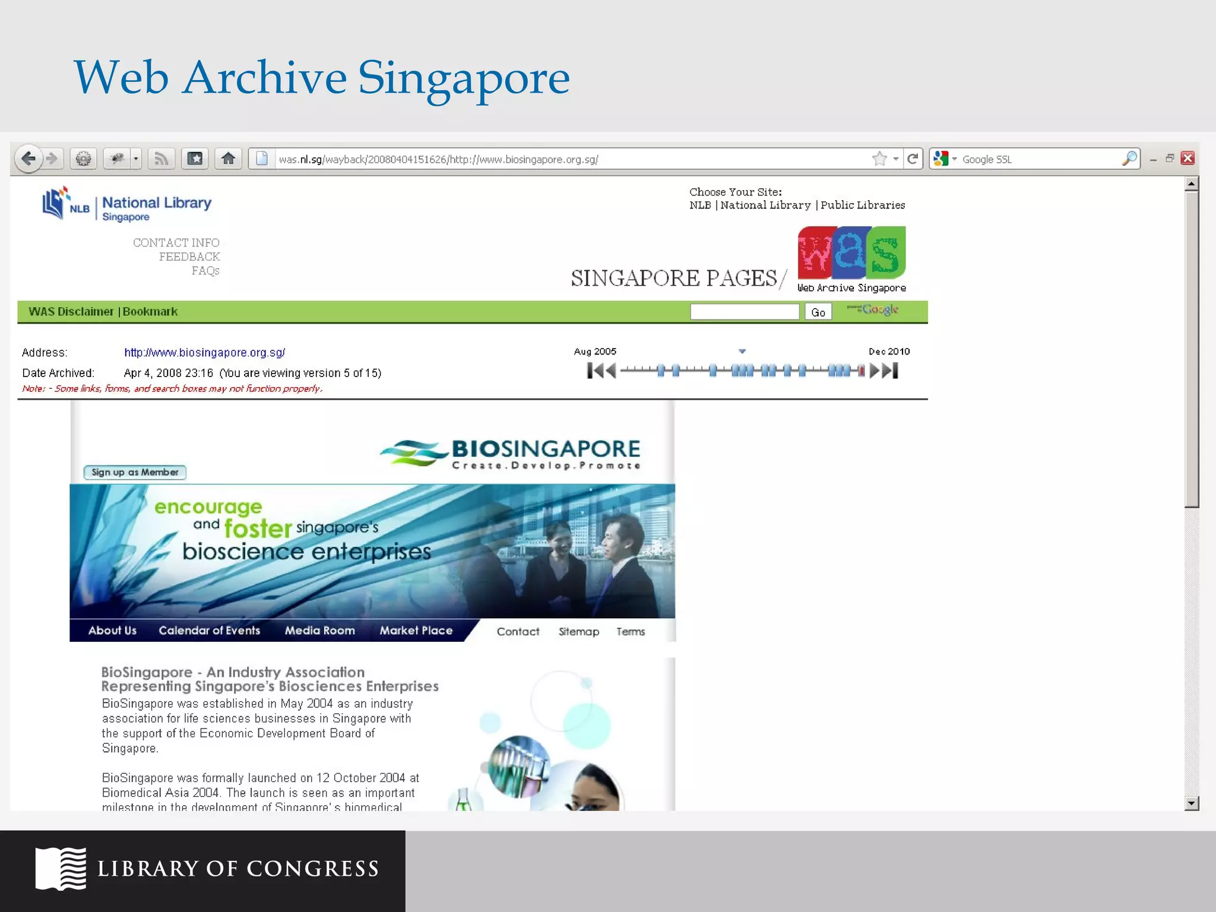Open the Contact link
This screenshot has width=1216, height=912.
pos(518,632)
